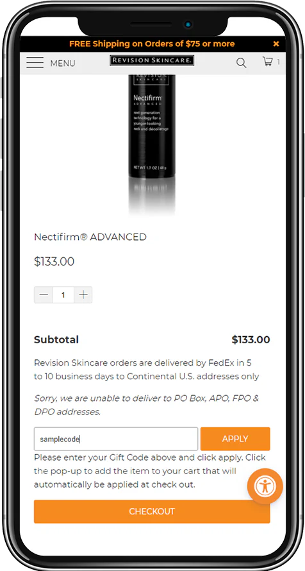
Task: Decrease quantity with minus button
Action: [44, 294]
